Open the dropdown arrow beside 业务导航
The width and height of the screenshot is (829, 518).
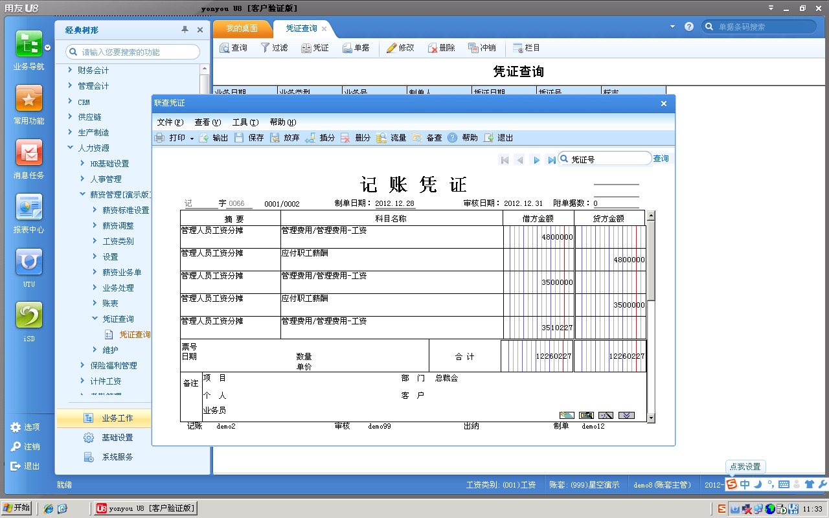tap(49, 47)
